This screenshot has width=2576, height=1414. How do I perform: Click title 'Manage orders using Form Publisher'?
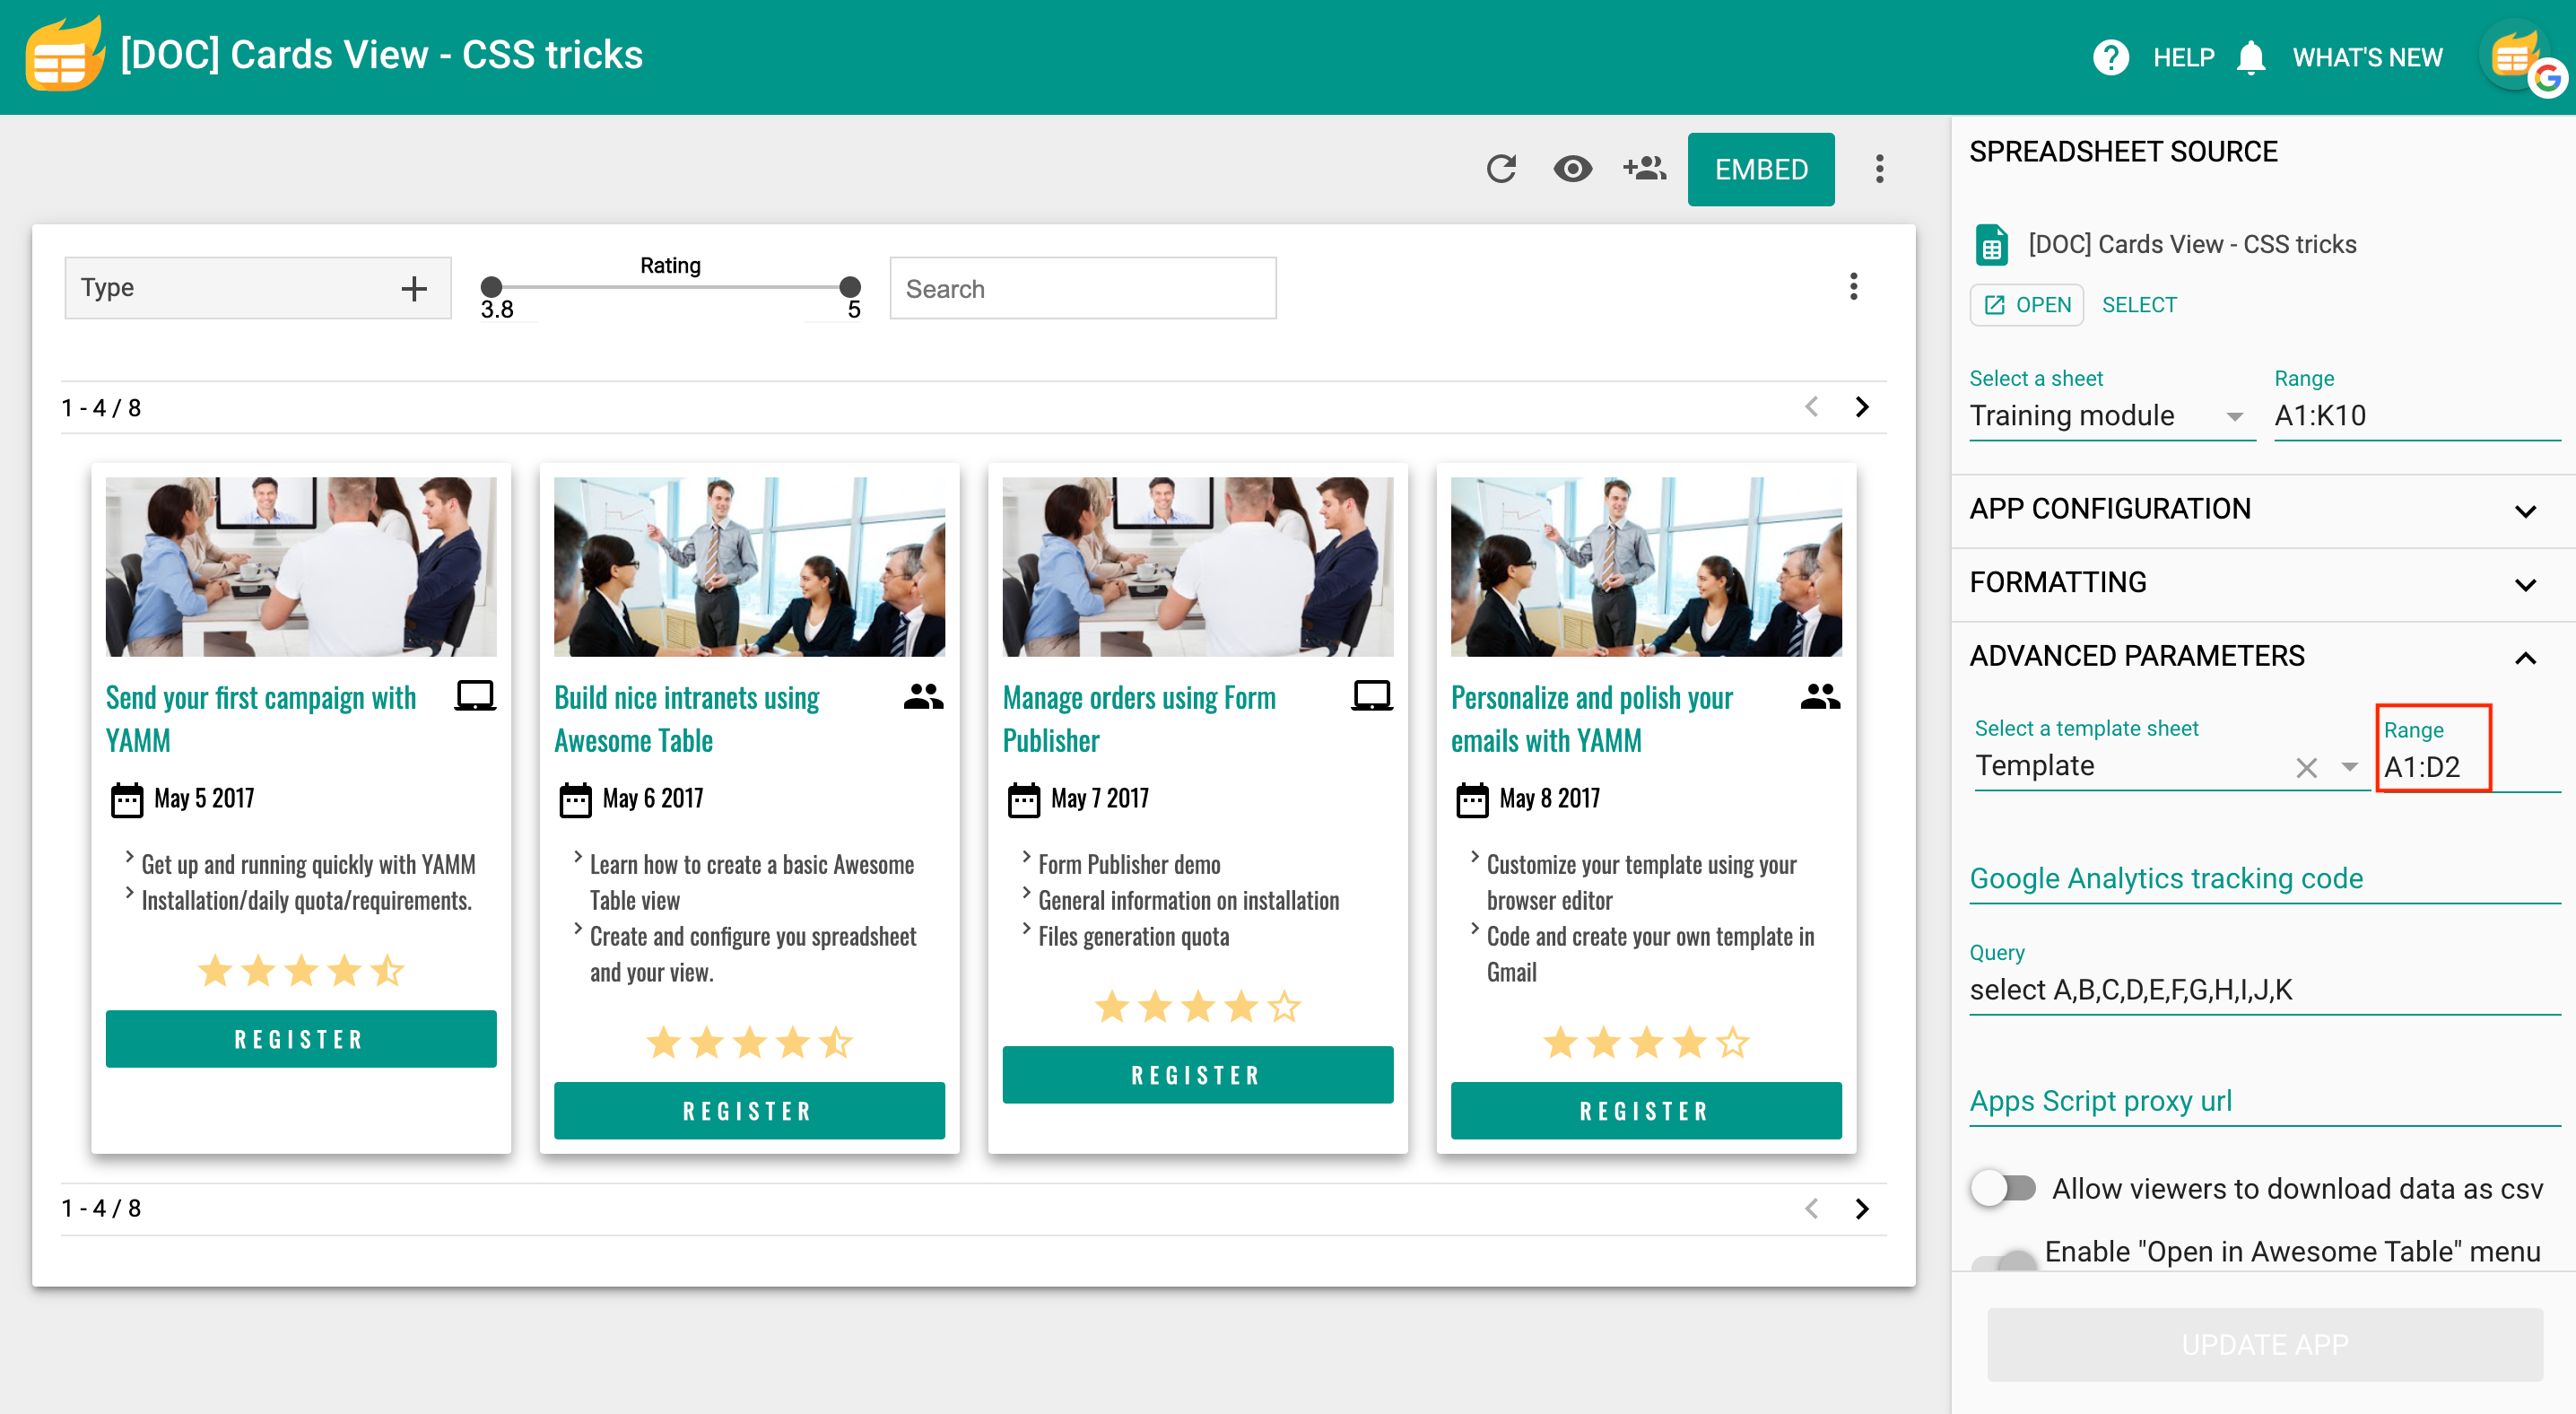(x=1139, y=719)
